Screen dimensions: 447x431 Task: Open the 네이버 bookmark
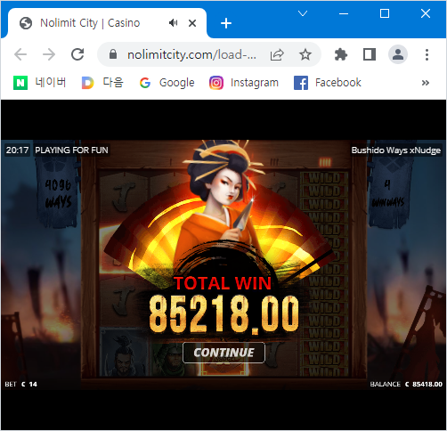click(40, 83)
